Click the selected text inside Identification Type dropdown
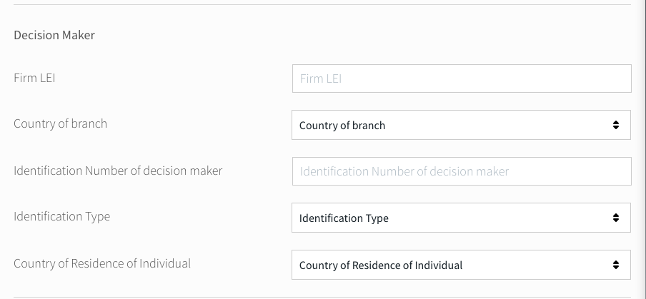Image resolution: width=646 pixels, height=299 pixels. (344, 218)
